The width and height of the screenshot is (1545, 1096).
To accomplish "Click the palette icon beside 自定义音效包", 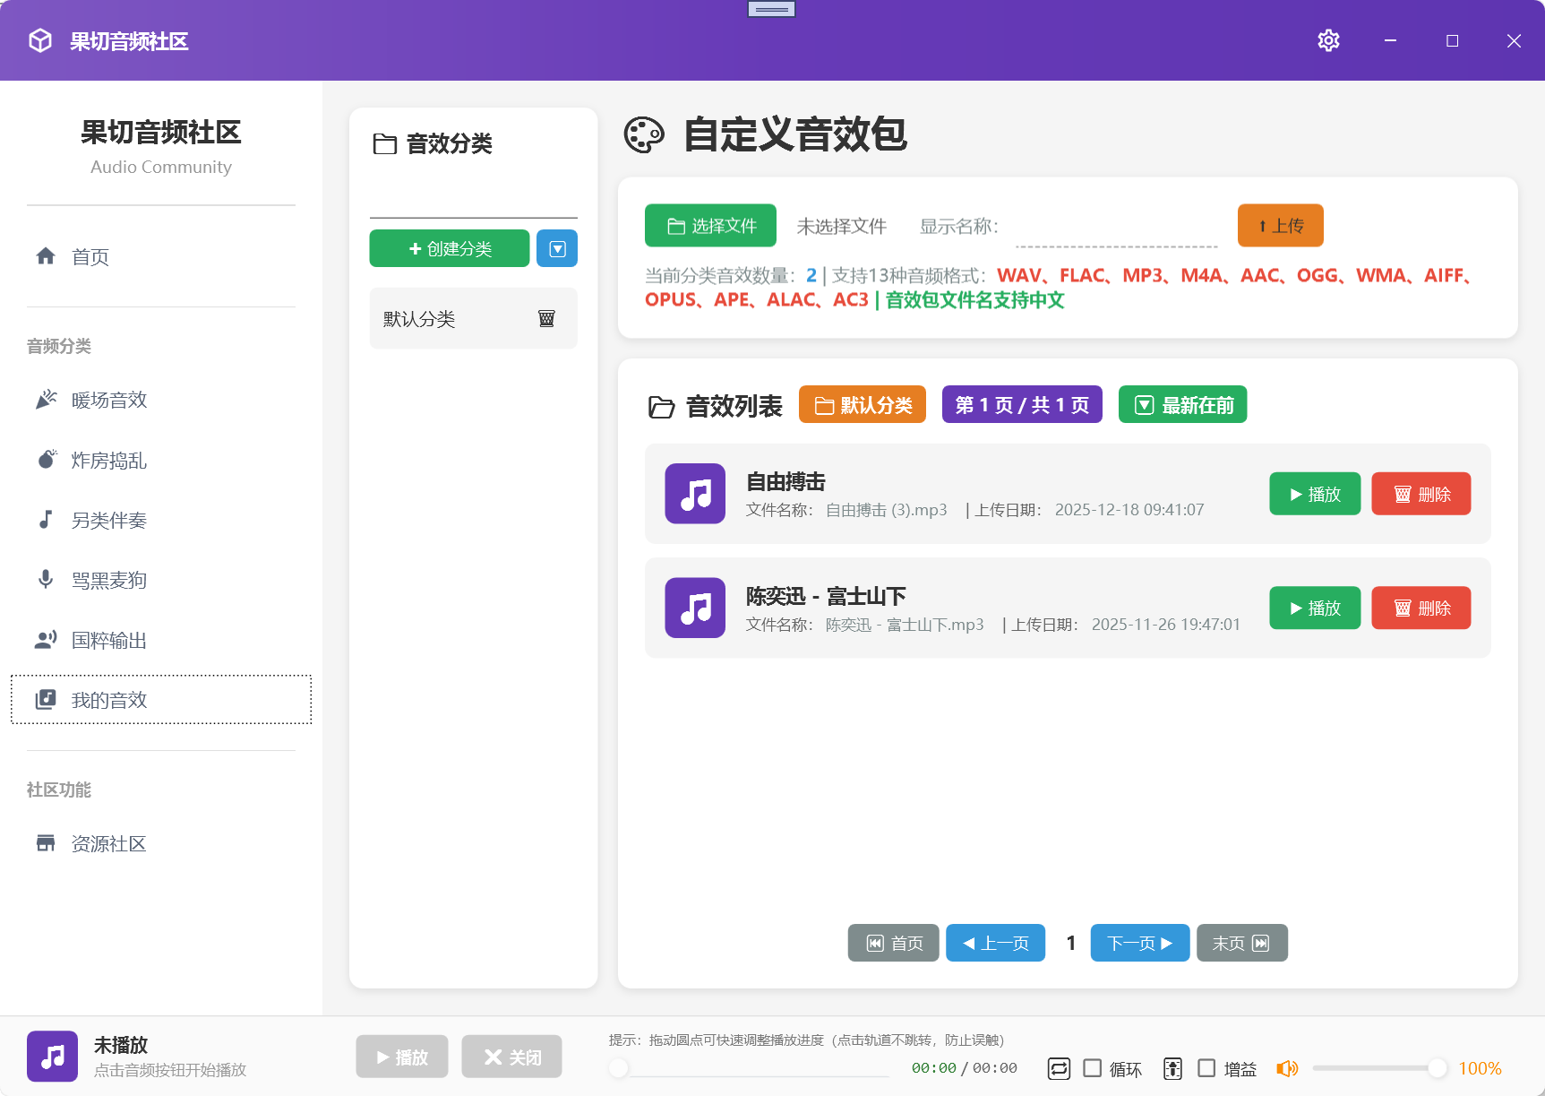I will (645, 135).
